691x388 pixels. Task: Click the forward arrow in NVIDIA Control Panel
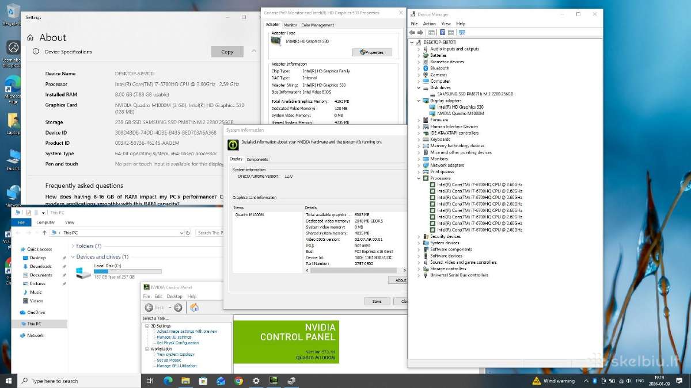click(x=178, y=308)
